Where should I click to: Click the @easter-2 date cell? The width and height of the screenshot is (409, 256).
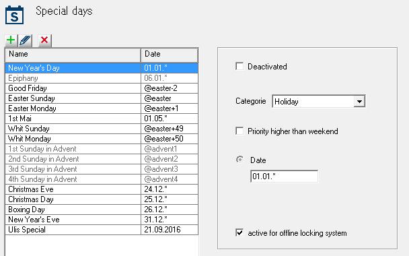pos(170,88)
